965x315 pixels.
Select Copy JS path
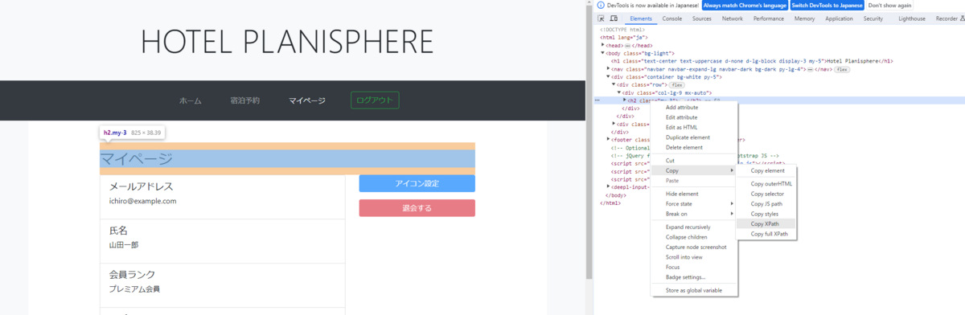[766, 204]
